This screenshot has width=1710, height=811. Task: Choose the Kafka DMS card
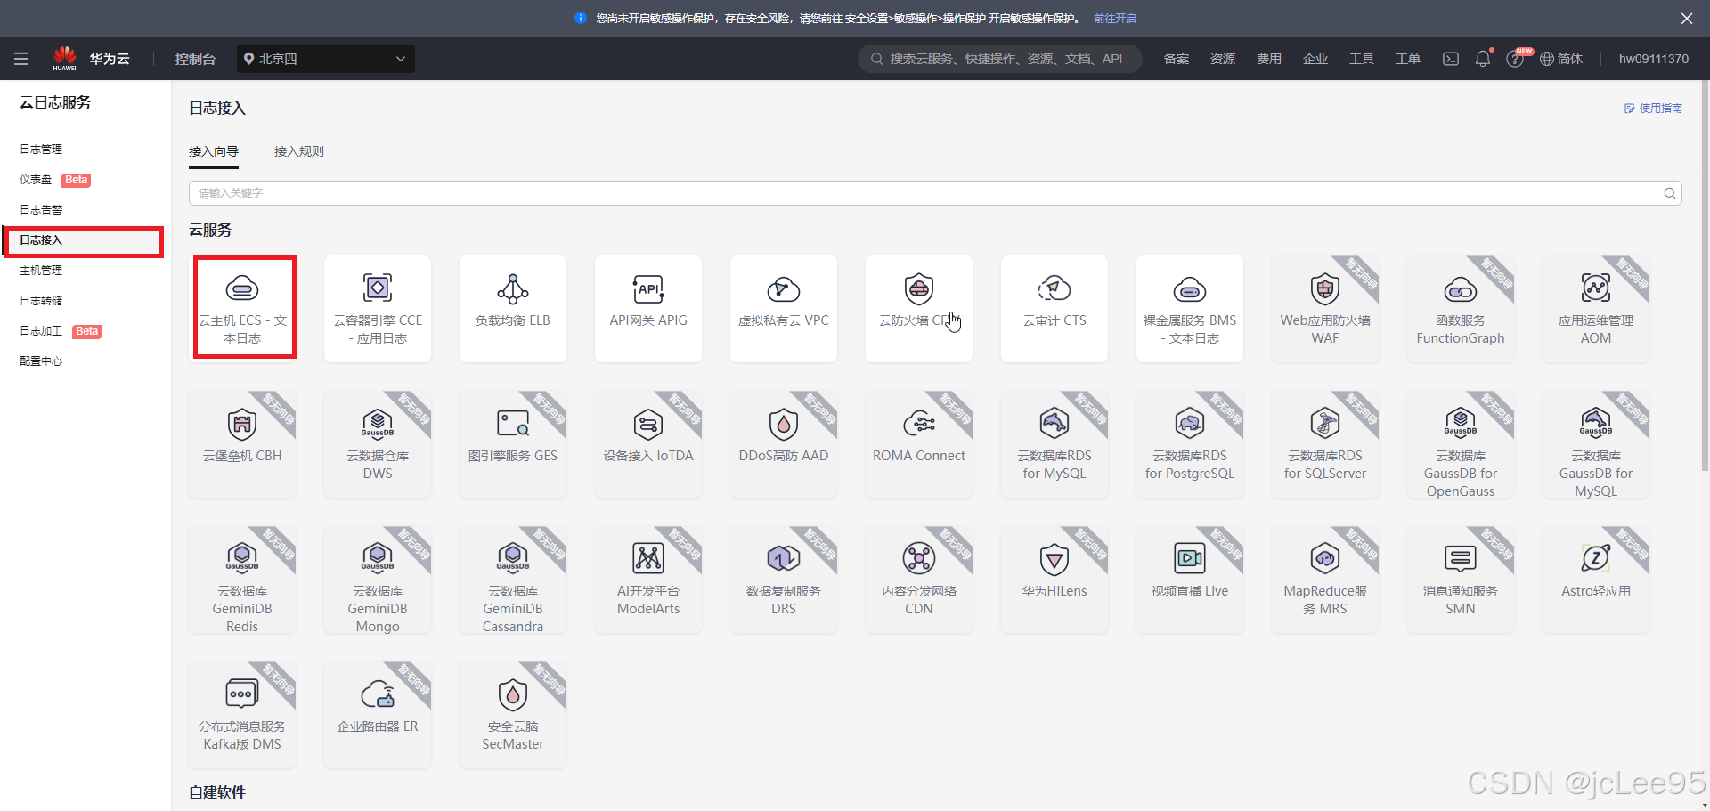pos(242,714)
